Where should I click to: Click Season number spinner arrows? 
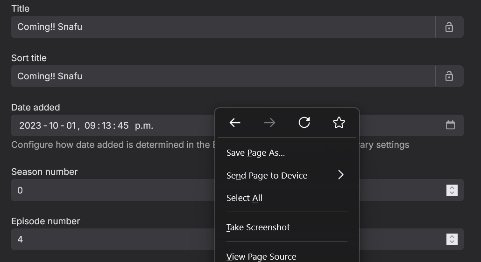click(x=452, y=190)
